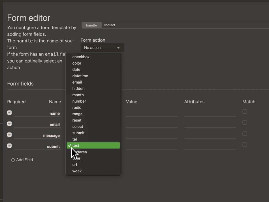Pick the week type option
269x202 pixels.
click(77, 171)
